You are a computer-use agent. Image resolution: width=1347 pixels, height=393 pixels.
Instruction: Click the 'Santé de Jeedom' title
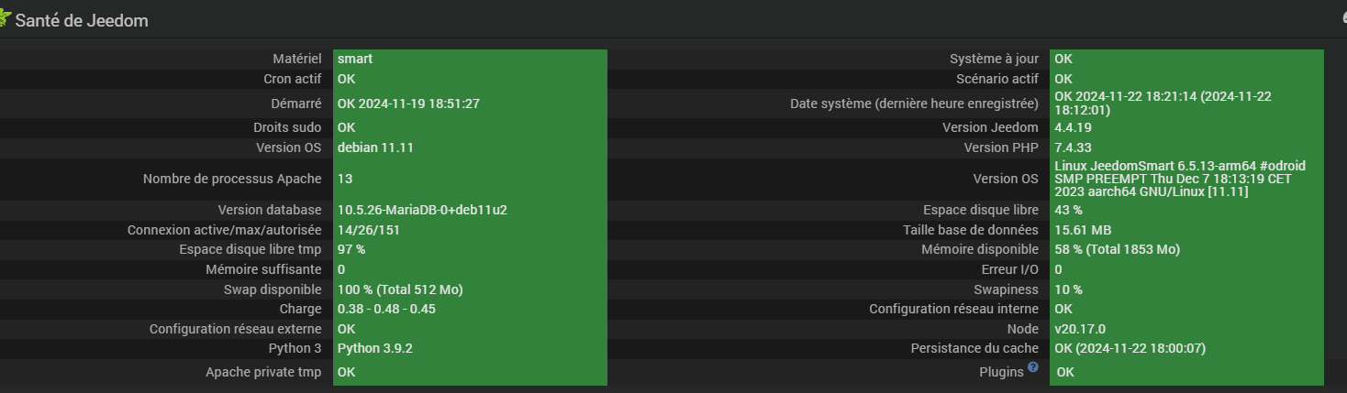click(81, 20)
